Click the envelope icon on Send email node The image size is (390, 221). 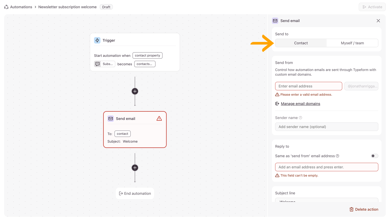(x=111, y=119)
